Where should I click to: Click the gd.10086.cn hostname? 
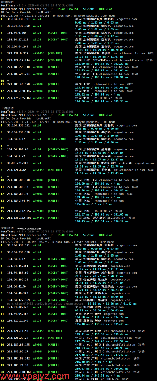pyautogui.click(x=110, y=379)
